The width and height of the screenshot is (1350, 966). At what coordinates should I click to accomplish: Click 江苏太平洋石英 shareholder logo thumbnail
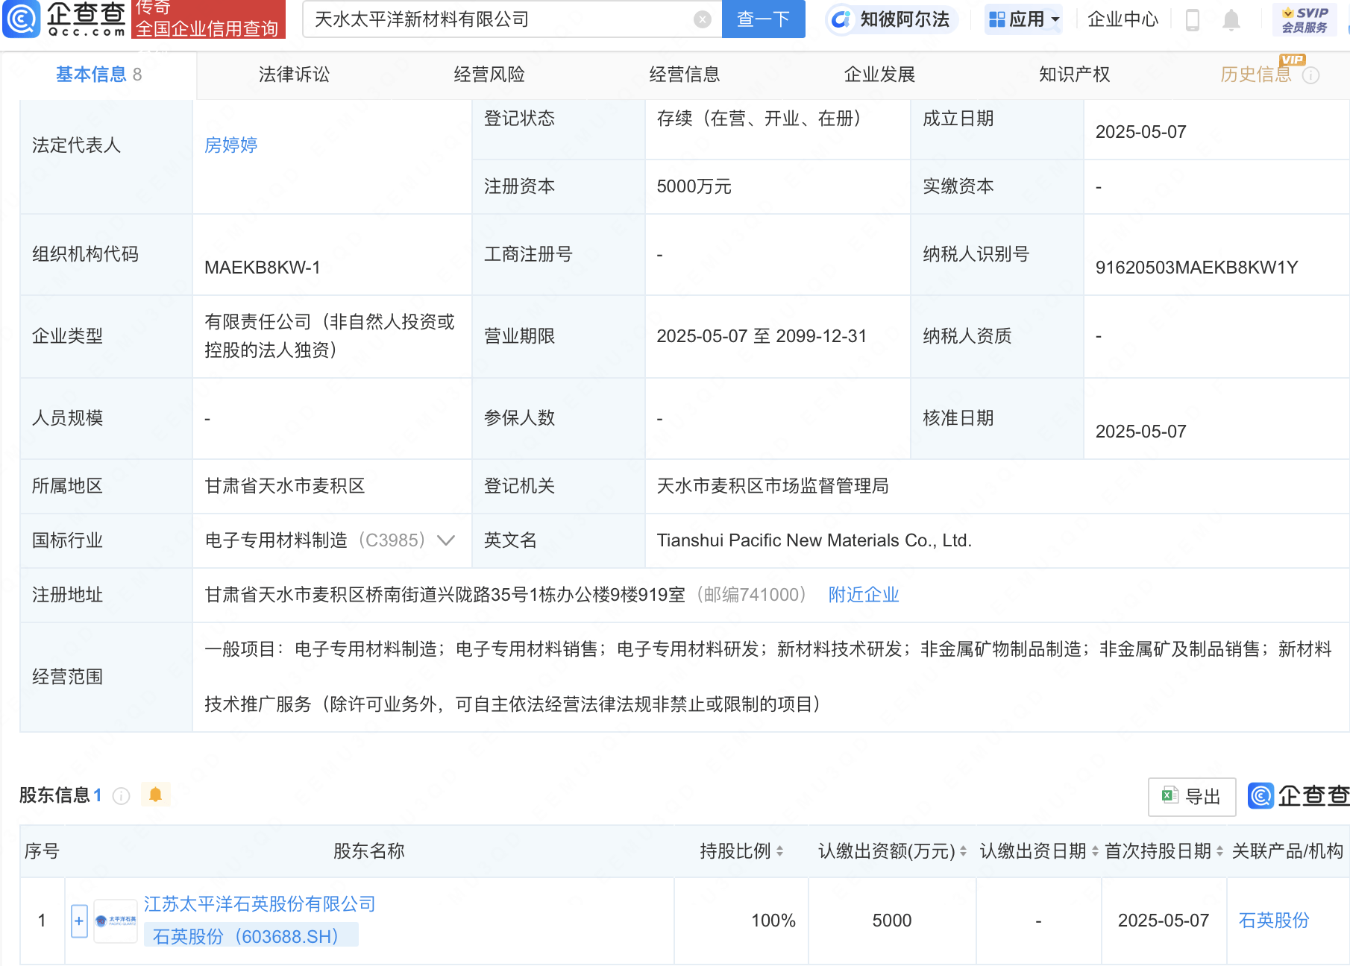pyautogui.click(x=116, y=921)
